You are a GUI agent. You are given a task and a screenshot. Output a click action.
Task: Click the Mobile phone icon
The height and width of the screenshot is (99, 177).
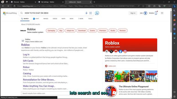point(156,13)
